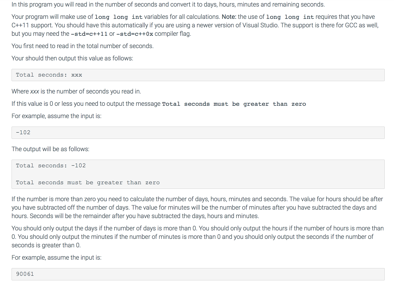Click 'The output will be as follows:' text
The image size is (394, 285).
point(50,149)
